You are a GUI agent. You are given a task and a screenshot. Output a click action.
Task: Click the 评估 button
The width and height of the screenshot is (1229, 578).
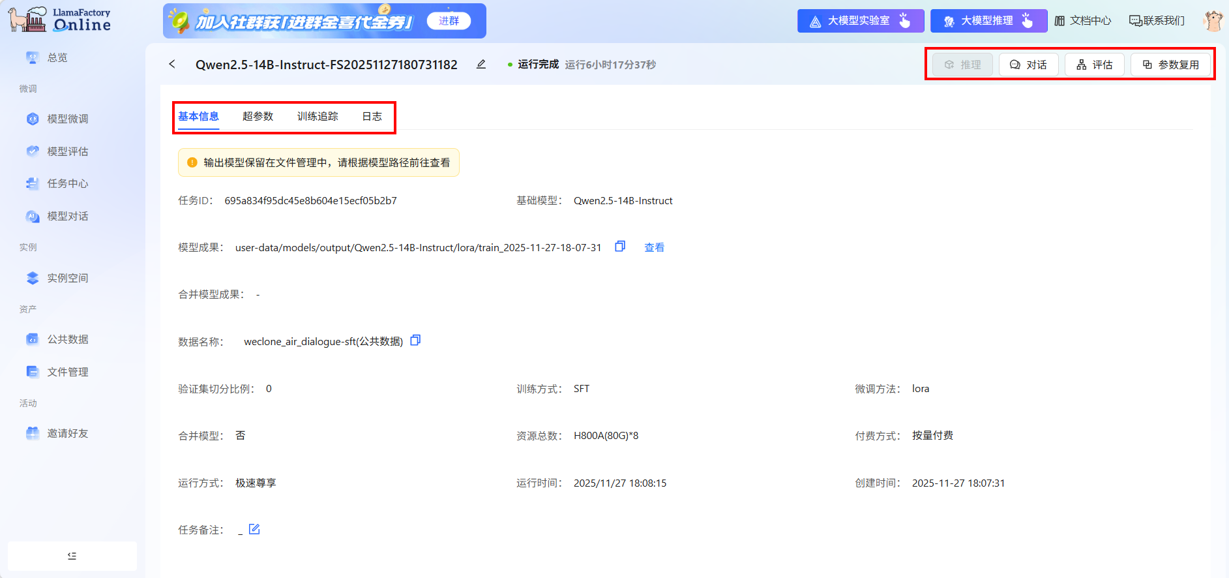point(1094,65)
